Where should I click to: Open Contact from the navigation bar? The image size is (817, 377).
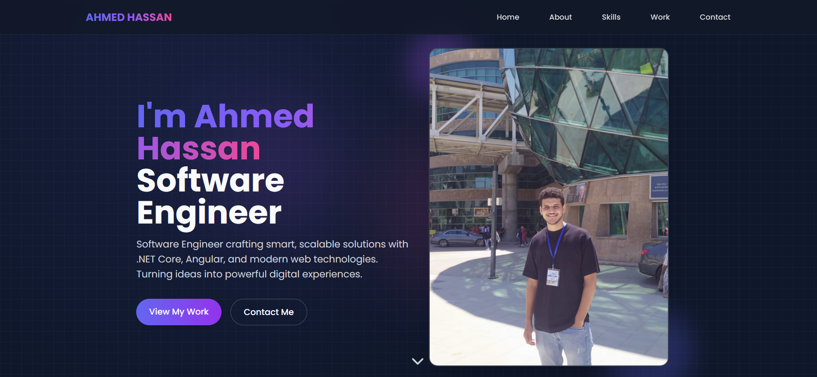(715, 17)
